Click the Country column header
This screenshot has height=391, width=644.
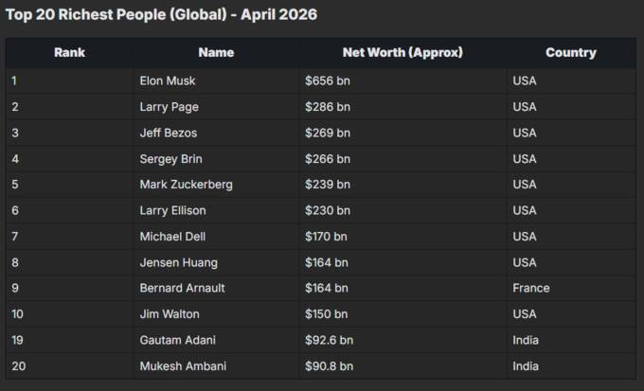tap(571, 53)
